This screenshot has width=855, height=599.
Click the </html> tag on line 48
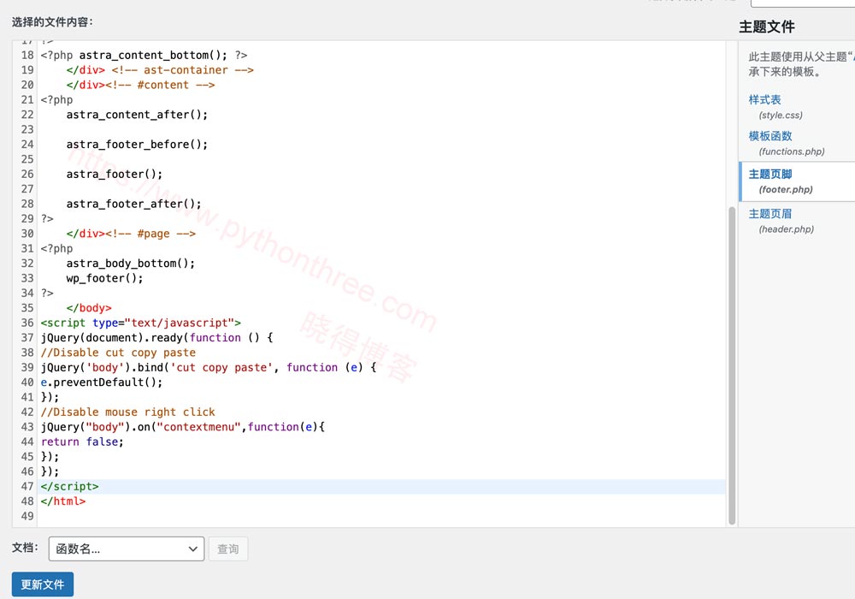63,501
